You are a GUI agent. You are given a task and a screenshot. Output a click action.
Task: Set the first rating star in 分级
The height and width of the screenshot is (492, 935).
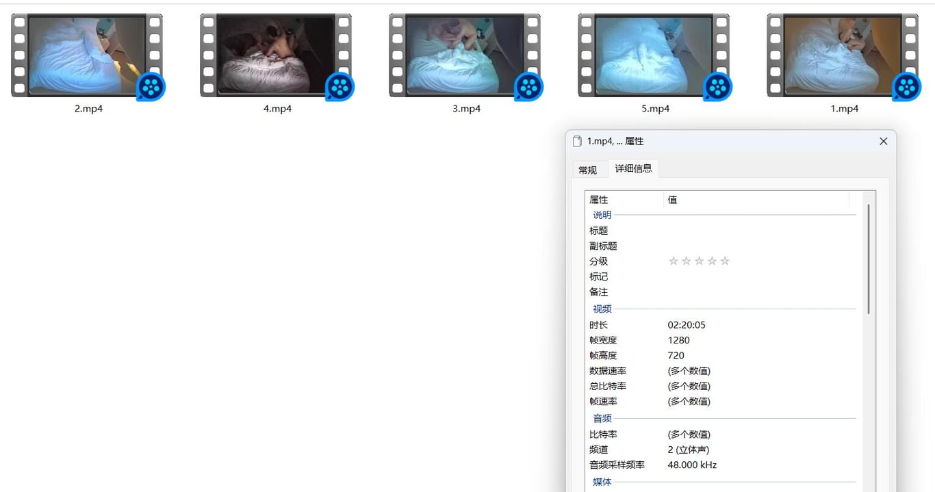(674, 261)
